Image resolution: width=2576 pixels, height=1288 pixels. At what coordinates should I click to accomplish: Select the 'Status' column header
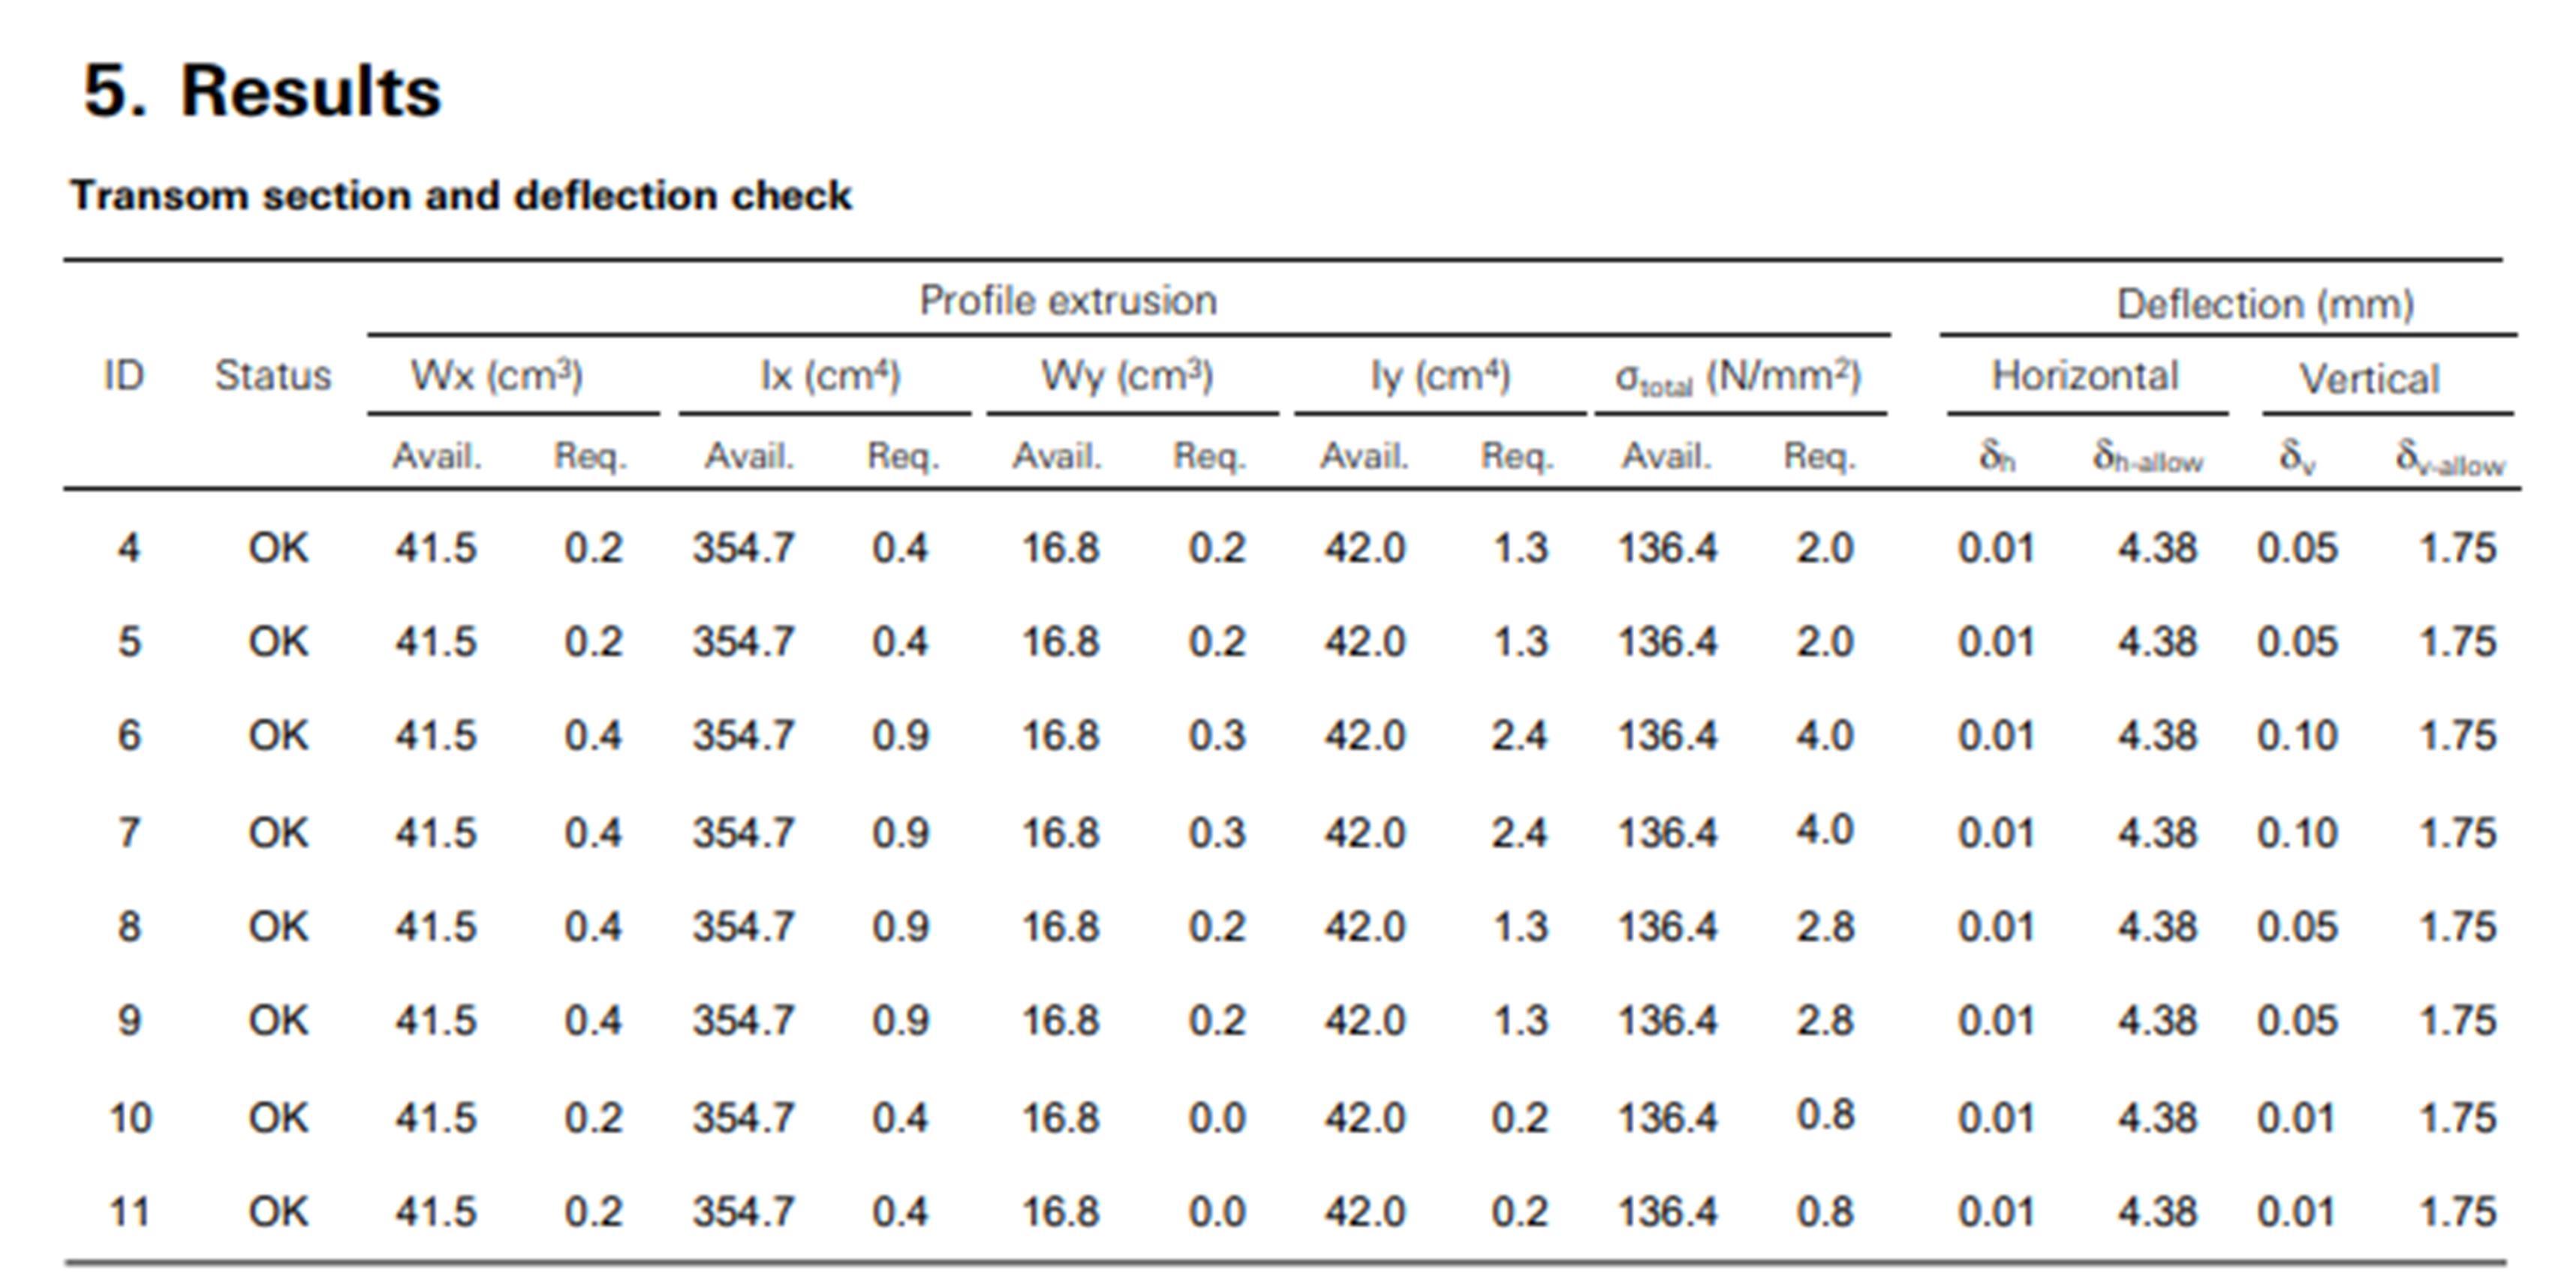273,376
